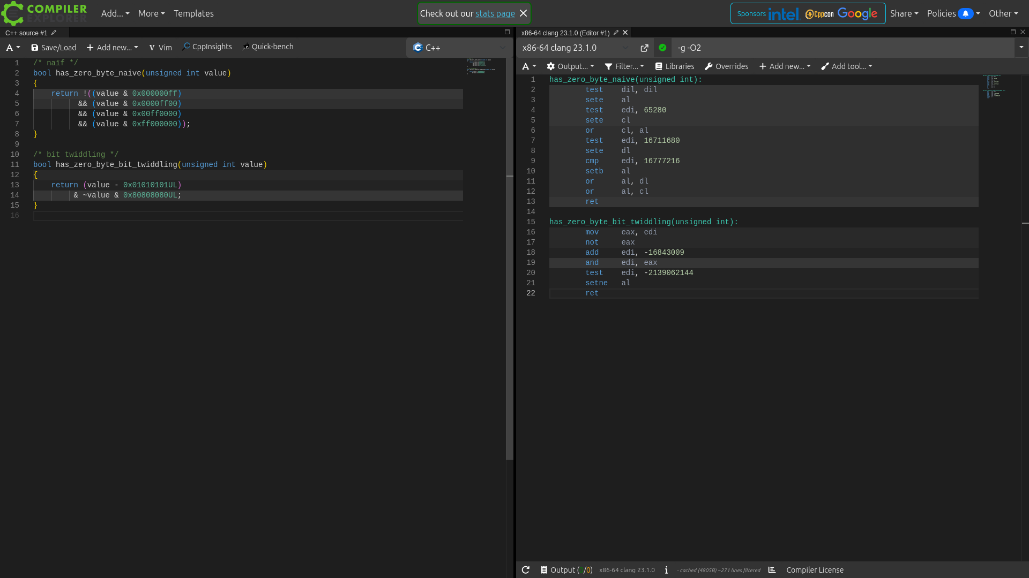1029x578 pixels.
Task: Open the C++ language selector
Action: (x=459, y=48)
